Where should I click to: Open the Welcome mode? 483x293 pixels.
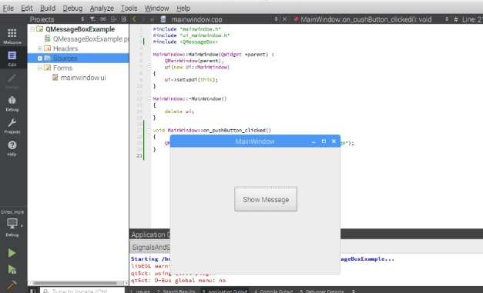(x=12, y=36)
